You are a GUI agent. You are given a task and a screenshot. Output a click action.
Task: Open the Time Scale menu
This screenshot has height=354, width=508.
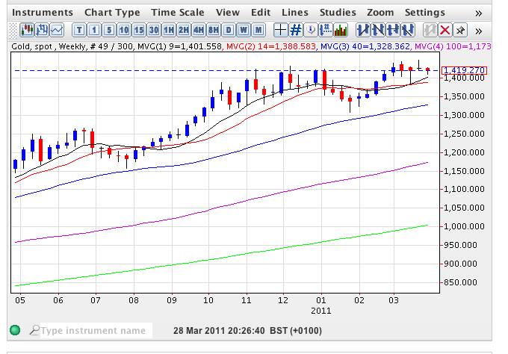(x=178, y=13)
